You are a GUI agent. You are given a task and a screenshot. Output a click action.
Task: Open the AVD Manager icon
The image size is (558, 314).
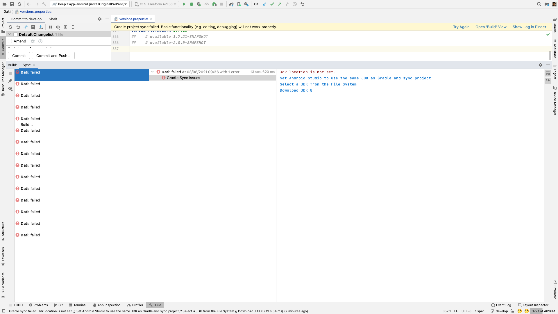tap(239, 4)
